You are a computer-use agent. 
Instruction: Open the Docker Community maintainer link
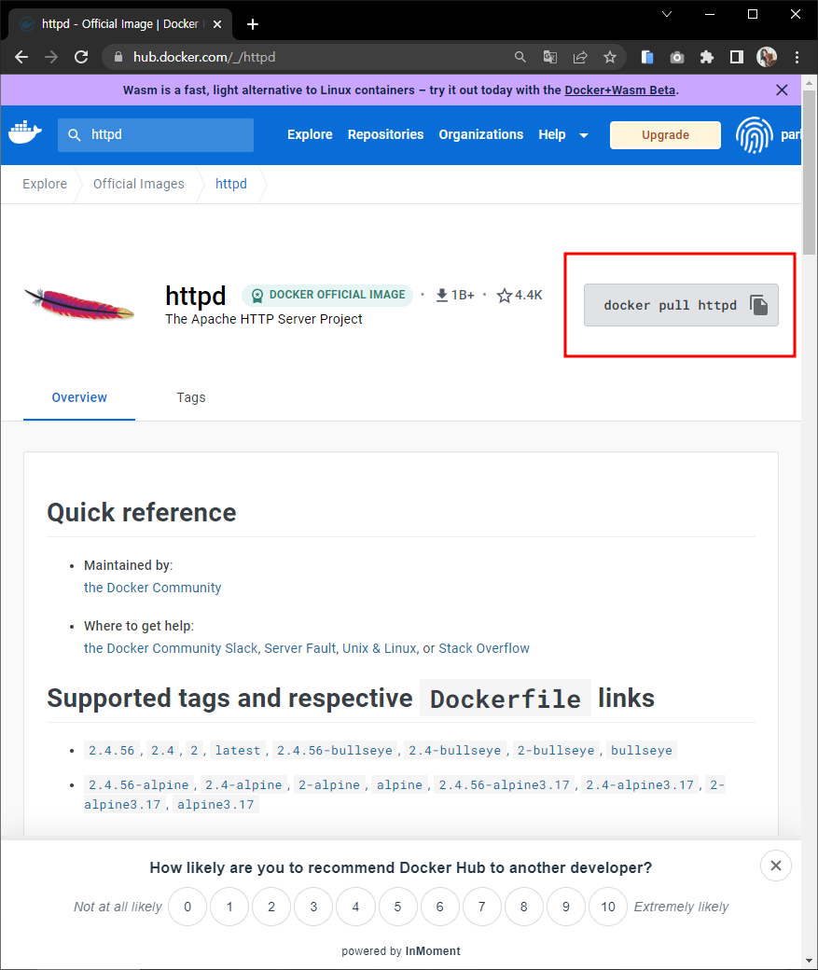pyautogui.click(x=152, y=588)
